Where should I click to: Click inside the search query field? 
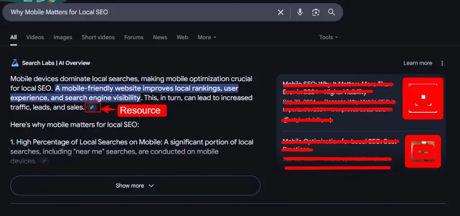141,12
